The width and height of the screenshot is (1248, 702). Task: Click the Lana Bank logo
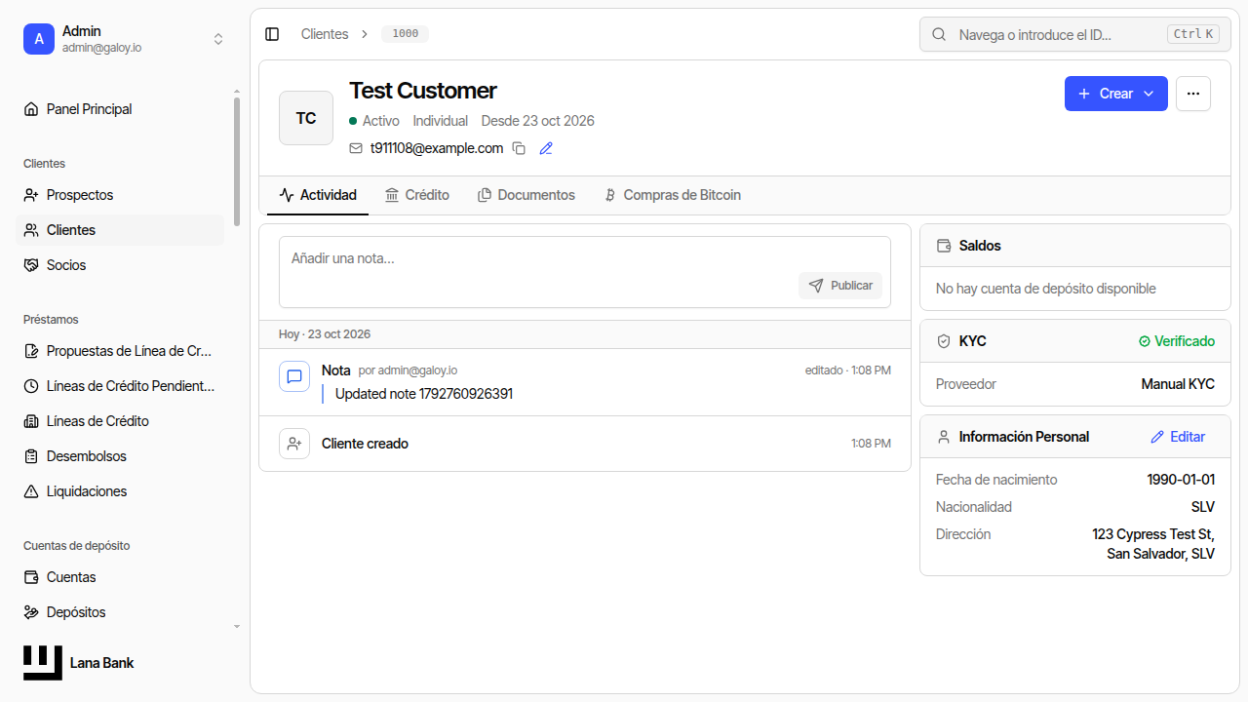(x=43, y=663)
